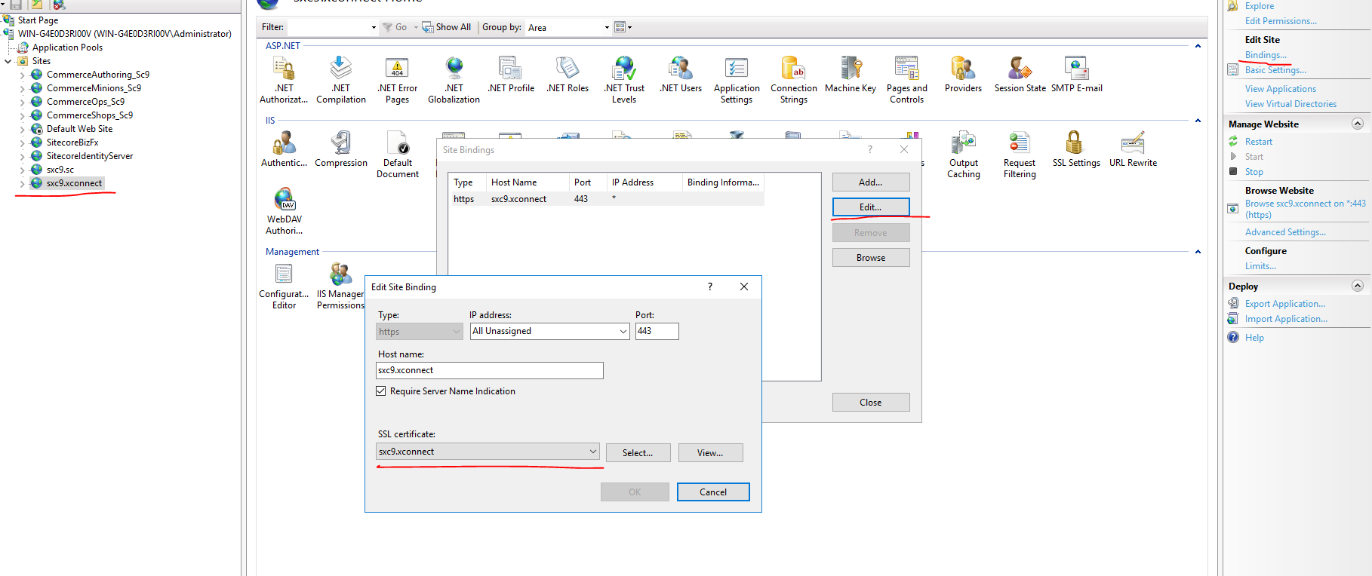Click Edit in Site Bindings dialog
The image size is (1372, 576).
871,207
